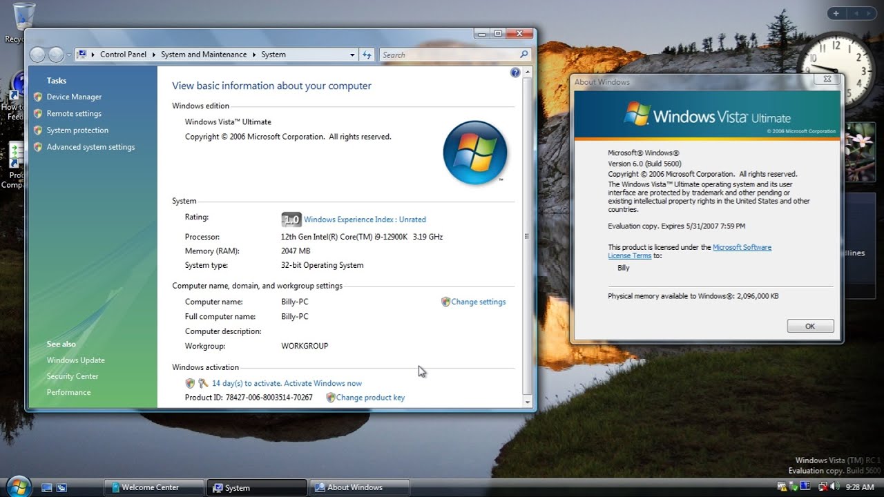Open Remote settings in Tasks pane
Image resolution: width=884 pixels, height=497 pixels.
(74, 113)
